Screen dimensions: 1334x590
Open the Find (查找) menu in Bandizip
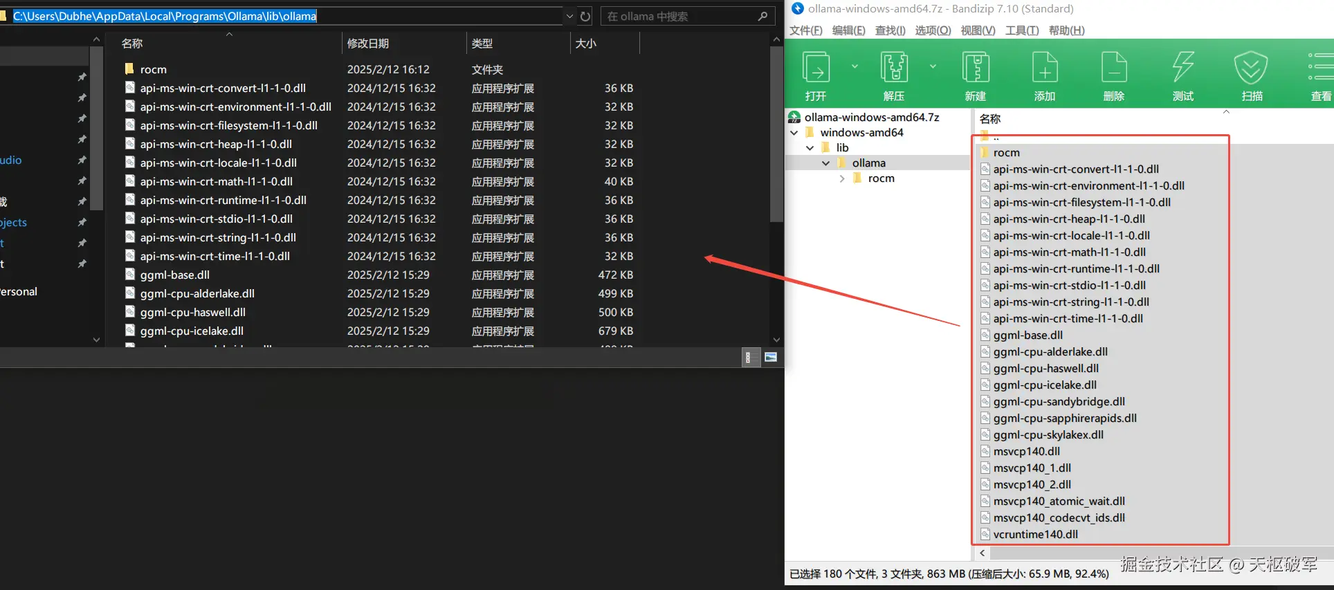point(890,30)
